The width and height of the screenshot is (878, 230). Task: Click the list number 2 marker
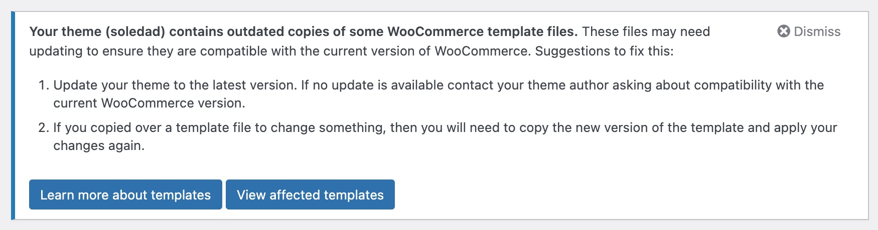(44, 127)
